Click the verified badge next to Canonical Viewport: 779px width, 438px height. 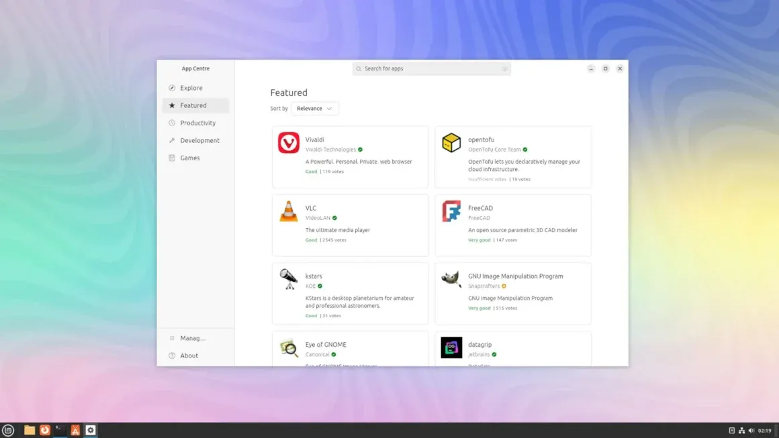333,354
